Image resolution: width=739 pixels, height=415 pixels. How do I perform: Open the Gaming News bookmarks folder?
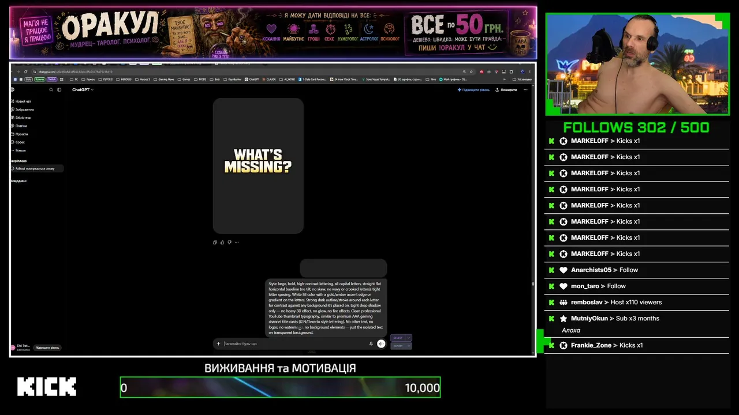(x=163, y=79)
